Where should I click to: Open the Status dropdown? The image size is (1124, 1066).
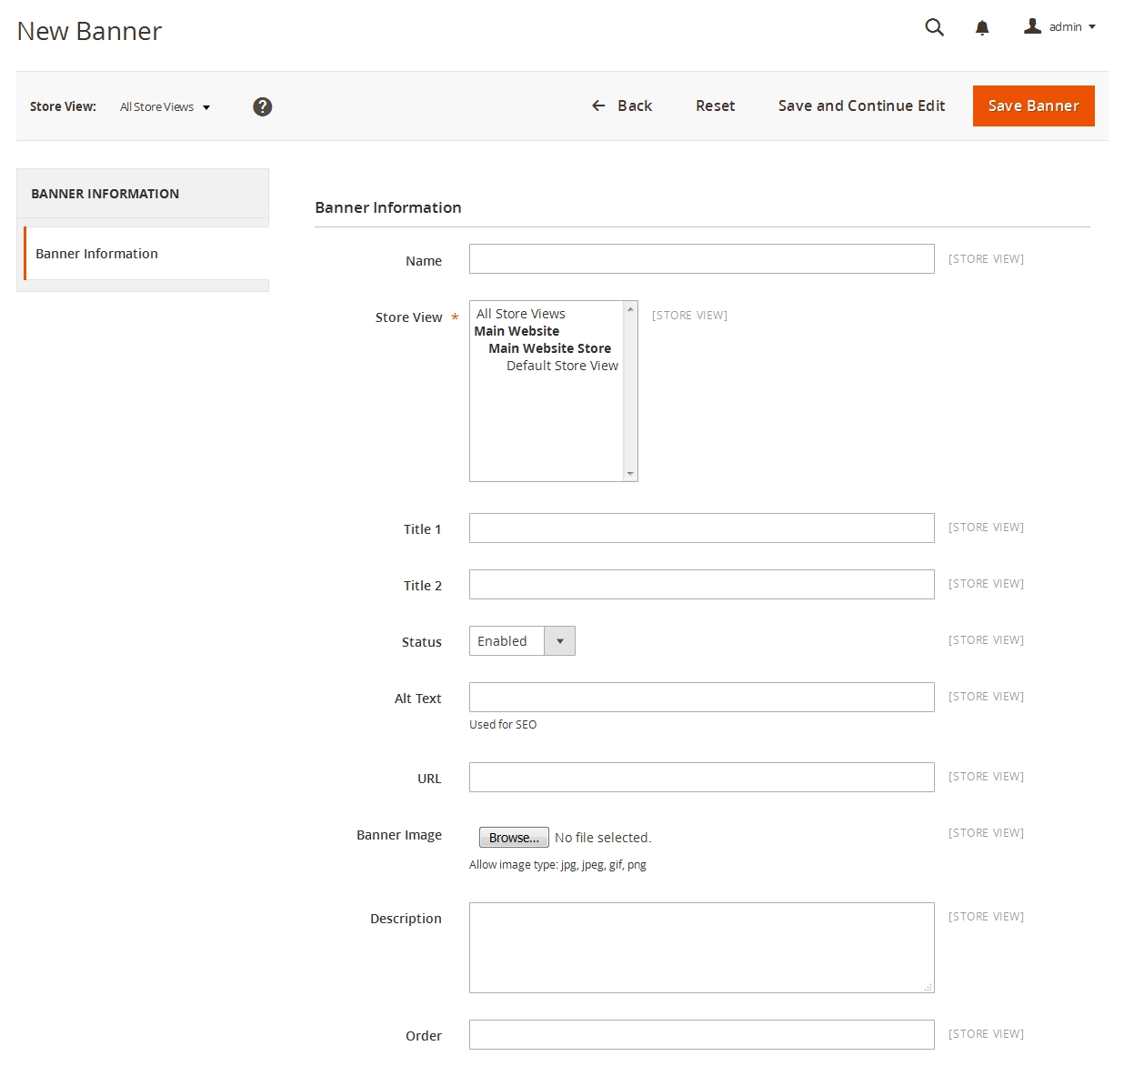[x=522, y=641]
